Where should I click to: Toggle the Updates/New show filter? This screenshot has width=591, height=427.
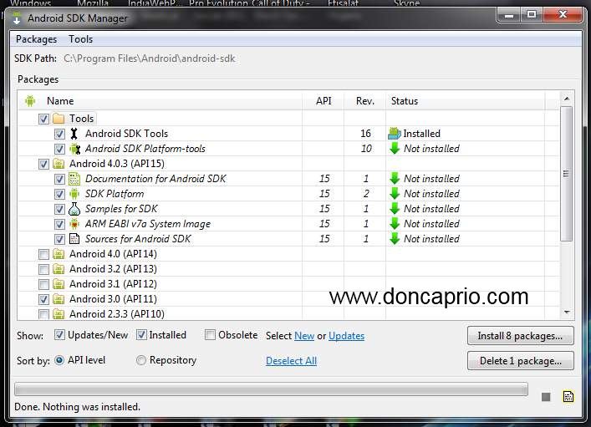pos(59,335)
